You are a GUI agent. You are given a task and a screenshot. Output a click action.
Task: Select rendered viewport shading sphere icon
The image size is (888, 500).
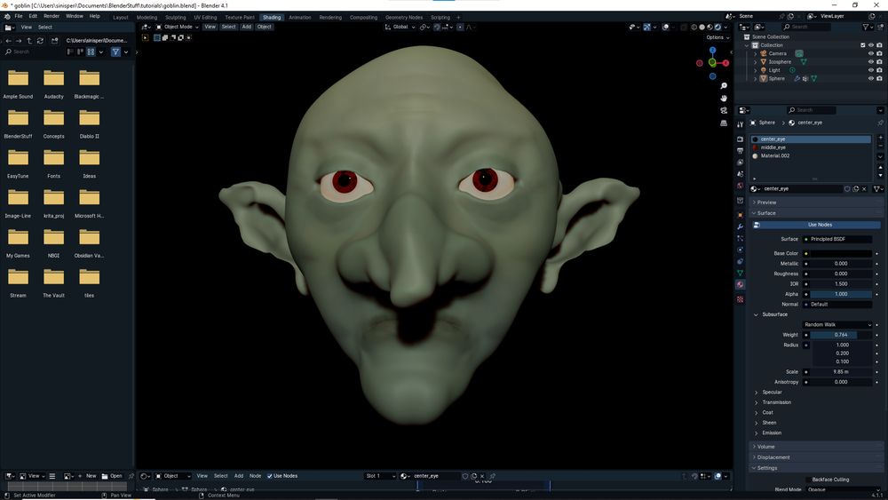click(718, 28)
